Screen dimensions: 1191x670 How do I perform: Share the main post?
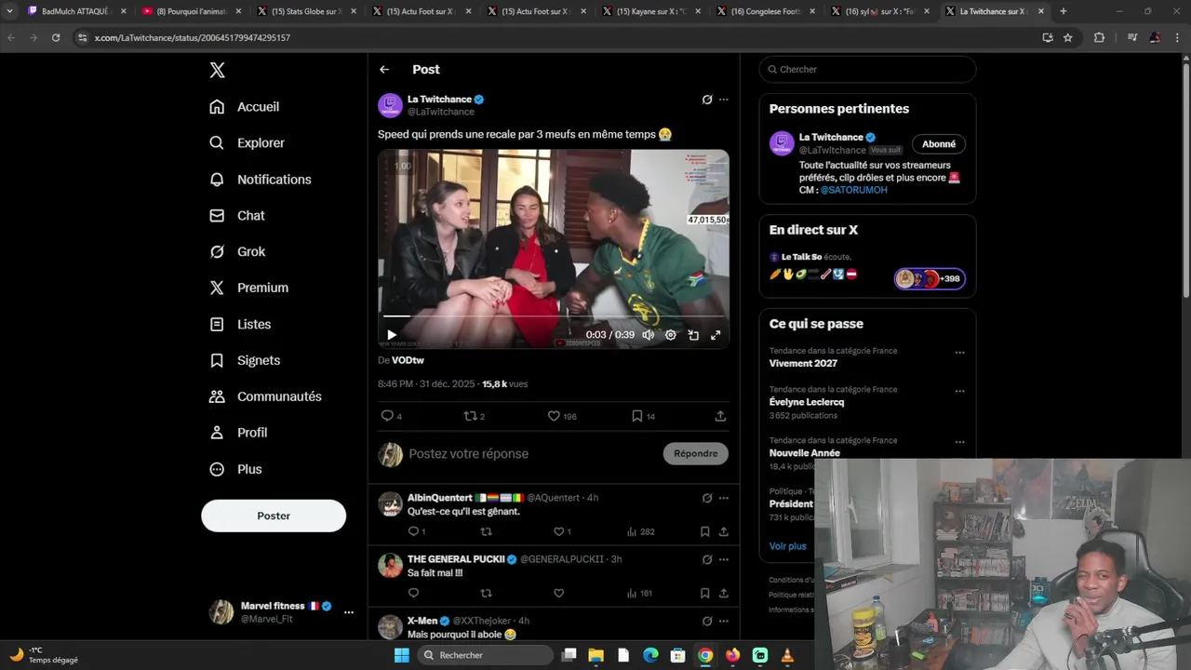coord(720,416)
